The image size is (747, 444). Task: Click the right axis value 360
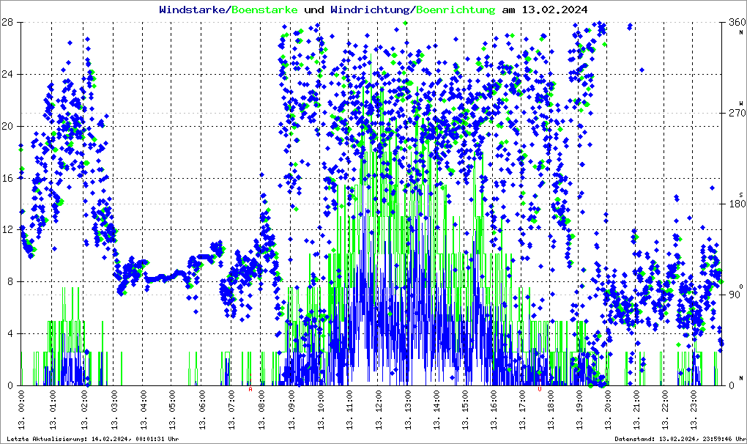click(737, 23)
